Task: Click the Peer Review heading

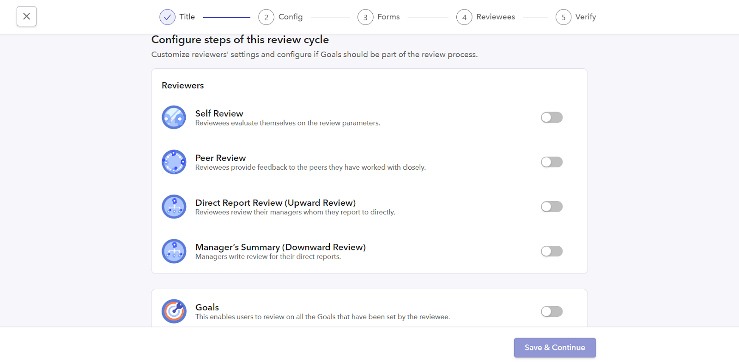Action: tap(220, 158)
